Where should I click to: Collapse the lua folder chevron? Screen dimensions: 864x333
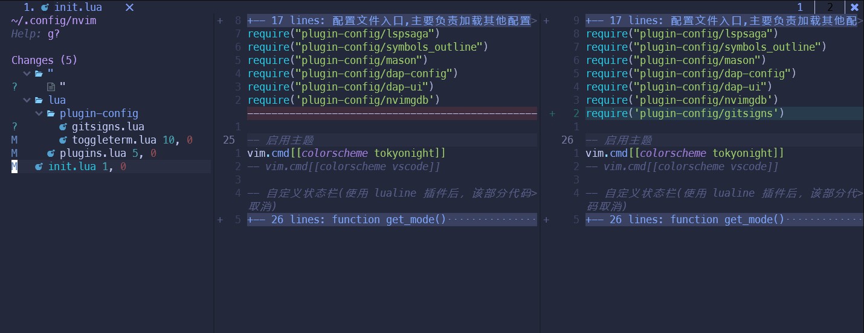tap(27, 100)
